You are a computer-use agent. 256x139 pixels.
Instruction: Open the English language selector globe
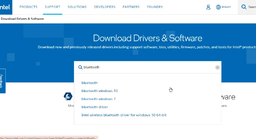[218, 7]
